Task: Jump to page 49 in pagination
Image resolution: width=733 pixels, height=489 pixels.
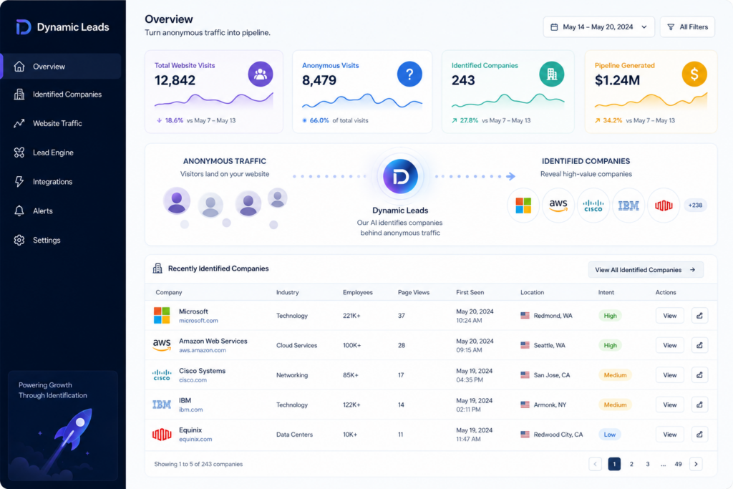Action: point(678,464)
